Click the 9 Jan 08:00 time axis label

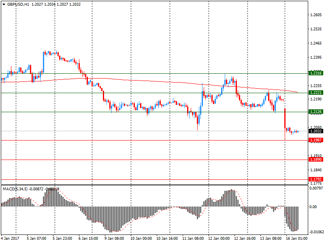[114, 239]
